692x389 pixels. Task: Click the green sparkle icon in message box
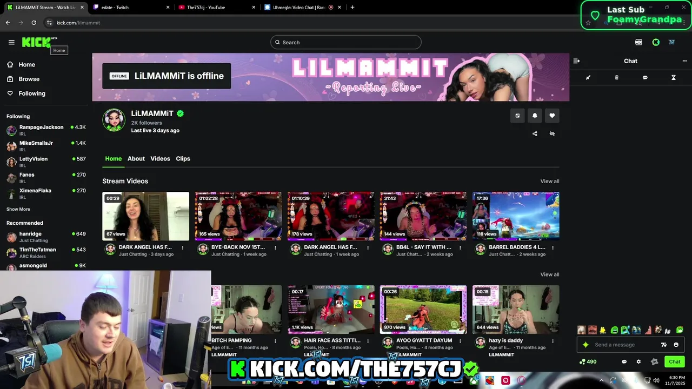[x=585, y=345]
